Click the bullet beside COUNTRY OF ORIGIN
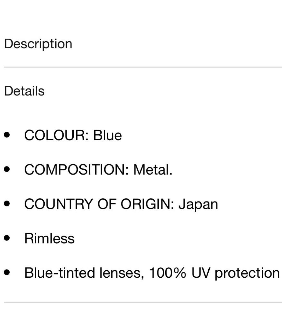Image resolution: width=282 pixels, height=334 pixels. pyautogui.click(x=7, y=204)
